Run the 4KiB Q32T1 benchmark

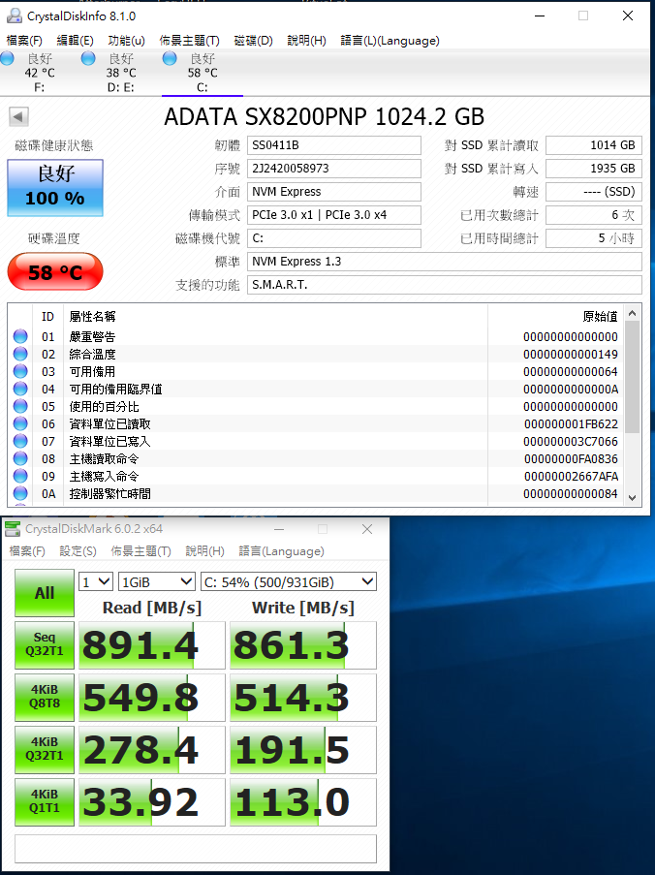pyautogui.click(x=45, y=749)
